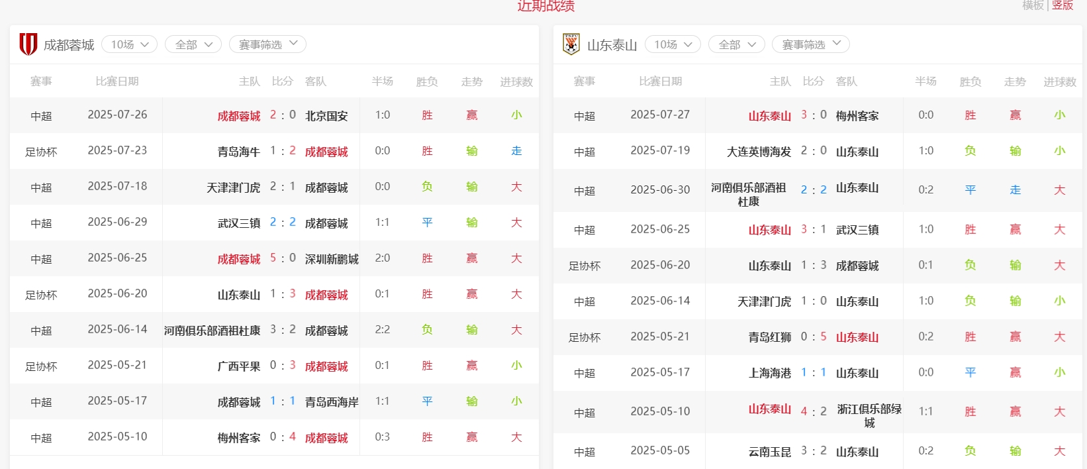Open 深圳新鹏城 team link
This screenshot has width=1087, height=469.
332,259
